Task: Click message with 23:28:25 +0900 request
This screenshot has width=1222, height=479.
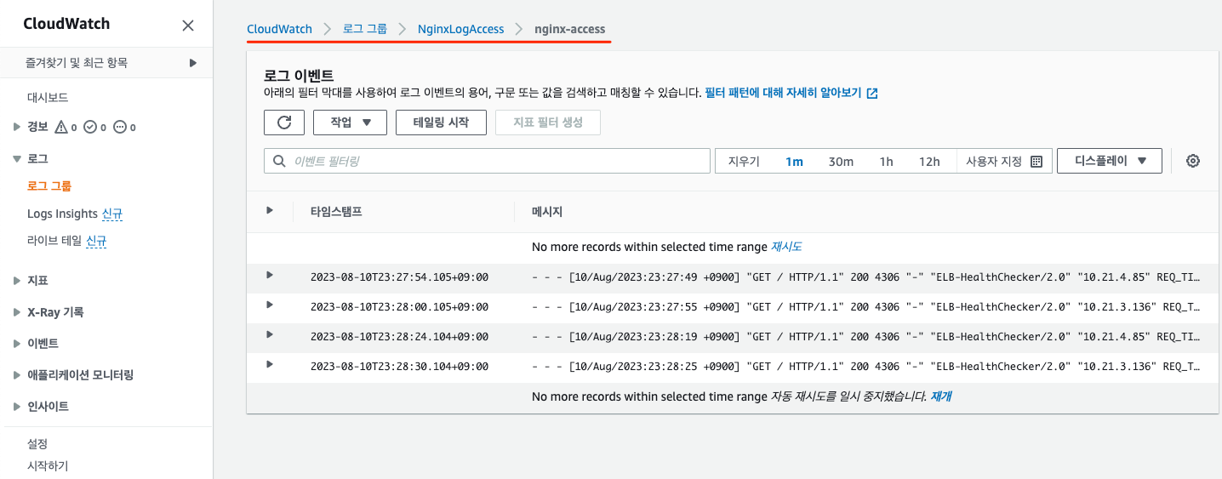Action: pyautogui.click(x=866, y=366)
